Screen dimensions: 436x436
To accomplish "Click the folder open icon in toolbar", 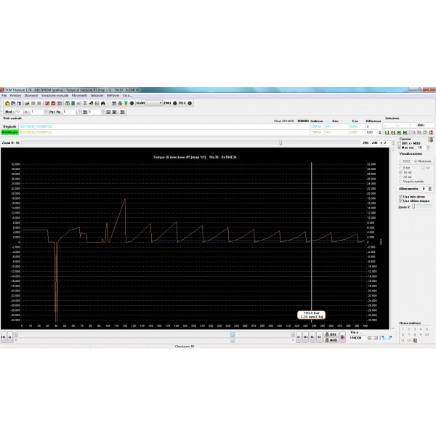I will (27, 103).
